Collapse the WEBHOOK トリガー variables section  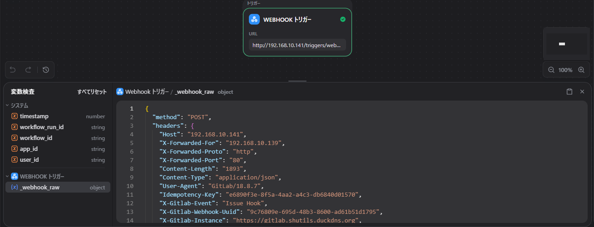7,176
